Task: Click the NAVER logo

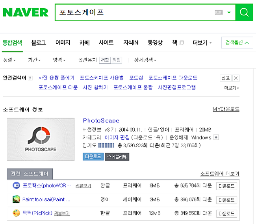Action: click(x=26, y=13)
